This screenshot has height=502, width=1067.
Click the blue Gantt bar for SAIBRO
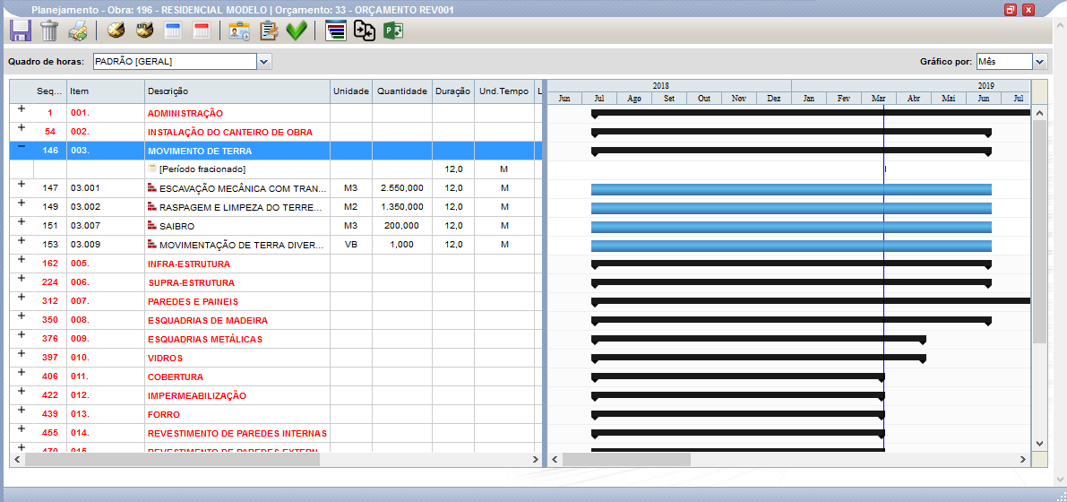[791, 227]
